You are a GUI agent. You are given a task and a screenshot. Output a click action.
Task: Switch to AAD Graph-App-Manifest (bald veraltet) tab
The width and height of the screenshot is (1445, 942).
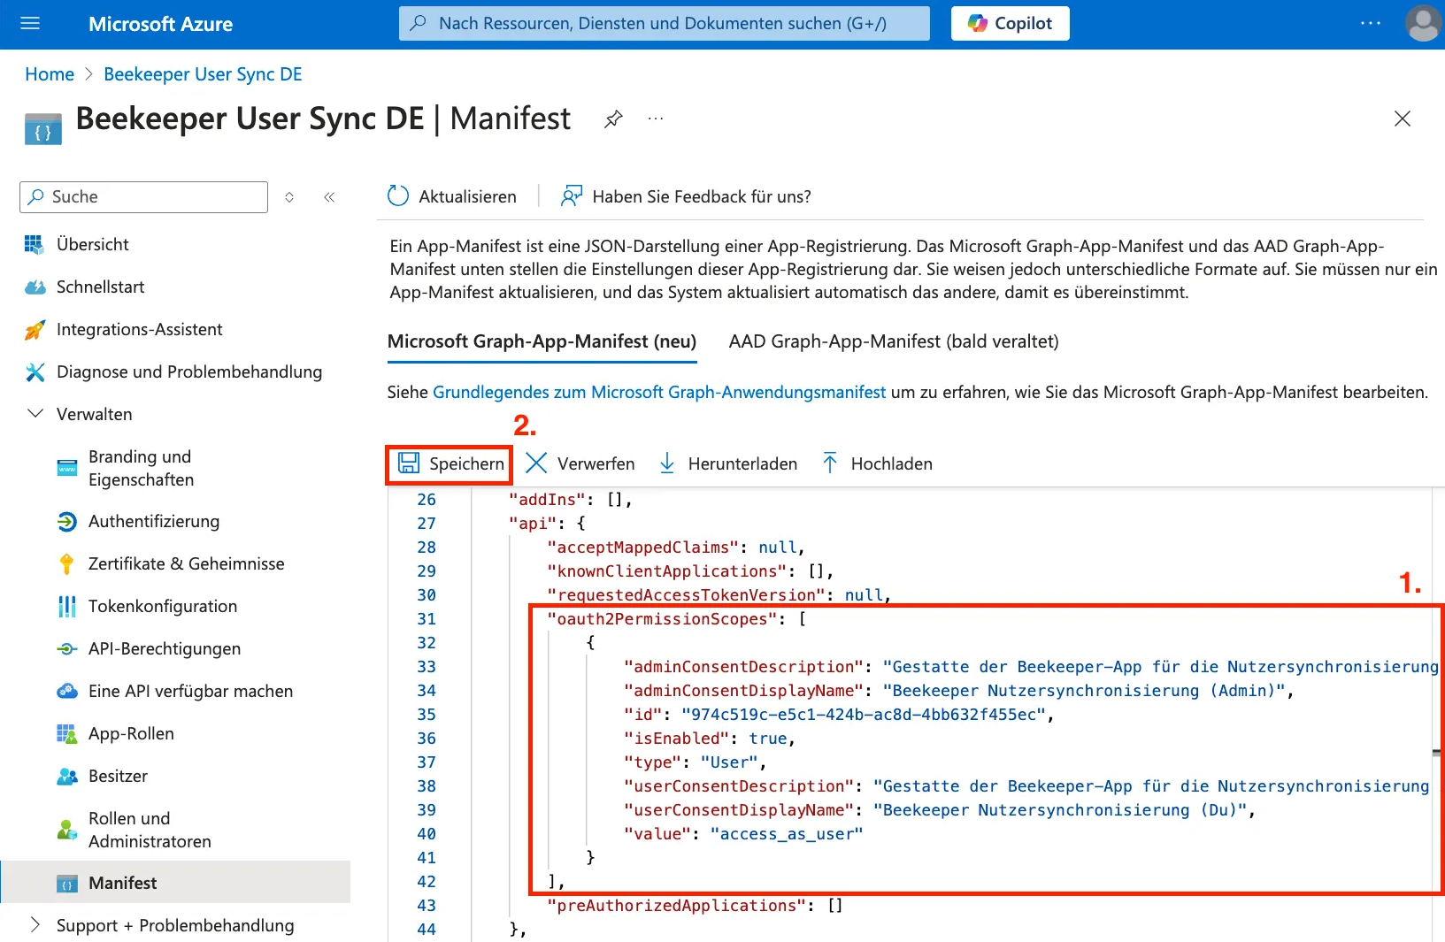(x=894, y=341)
